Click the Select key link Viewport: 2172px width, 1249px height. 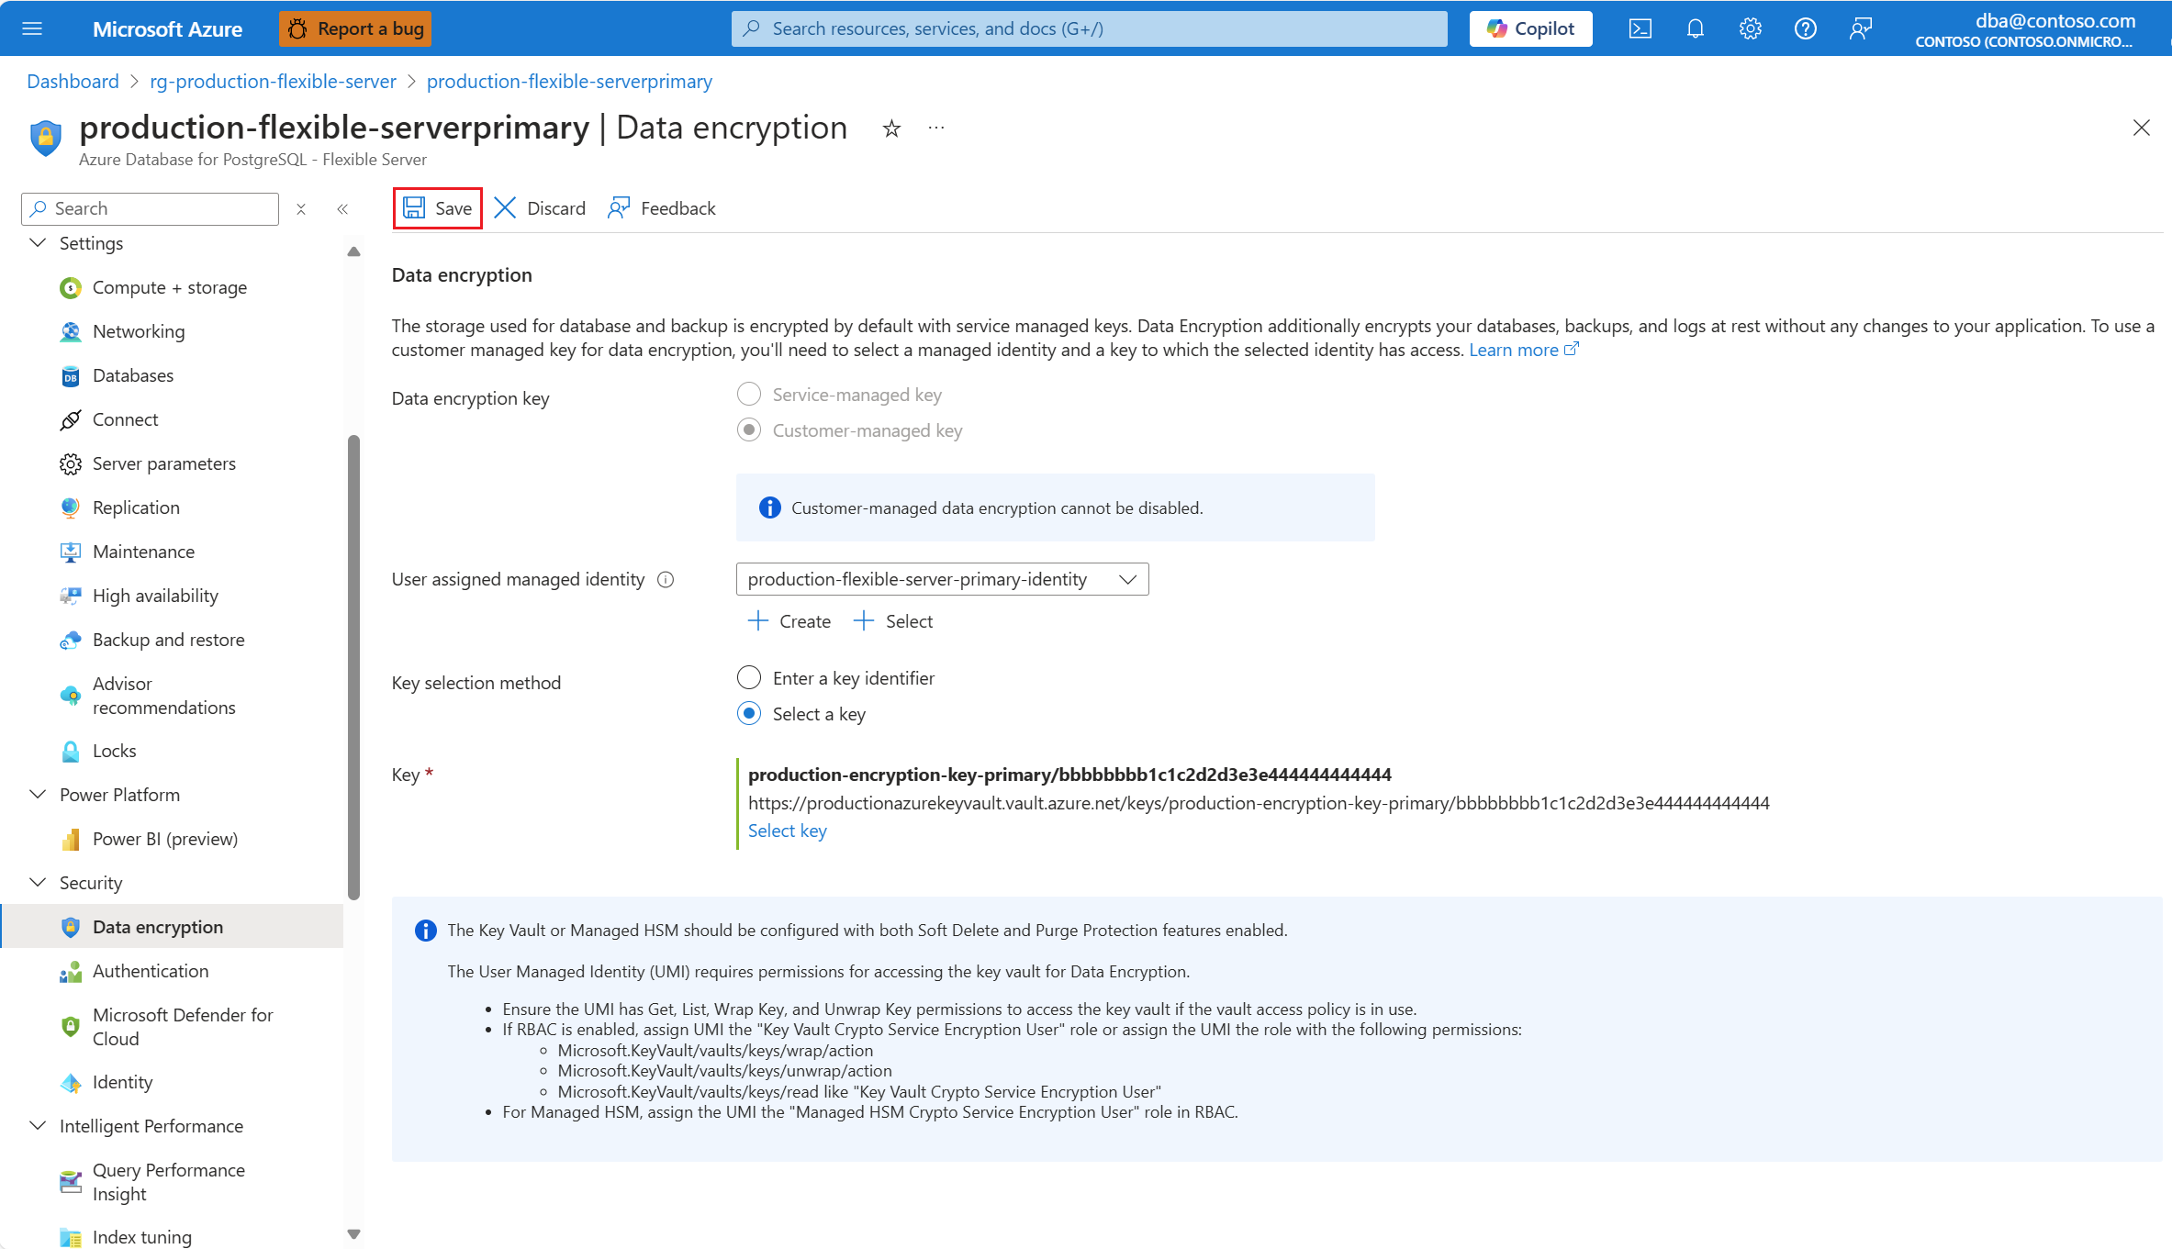787,831
